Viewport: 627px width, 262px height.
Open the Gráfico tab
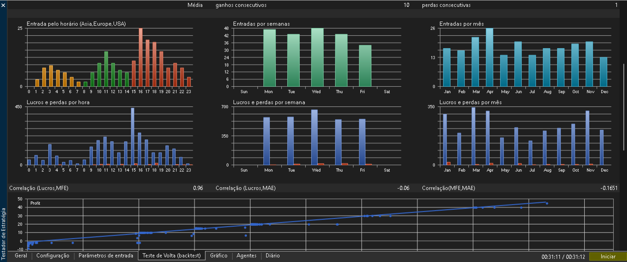pos(219,256)
